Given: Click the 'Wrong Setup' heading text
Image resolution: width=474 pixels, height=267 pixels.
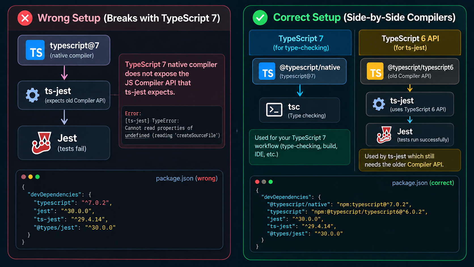Looking at the screenshot, I should [x=69, y=18].
